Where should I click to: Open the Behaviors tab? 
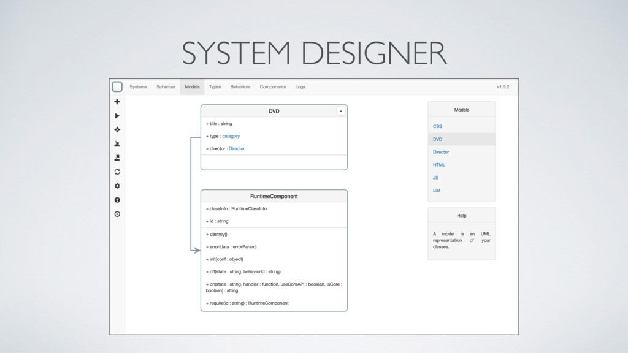click(x=240, y=87)
